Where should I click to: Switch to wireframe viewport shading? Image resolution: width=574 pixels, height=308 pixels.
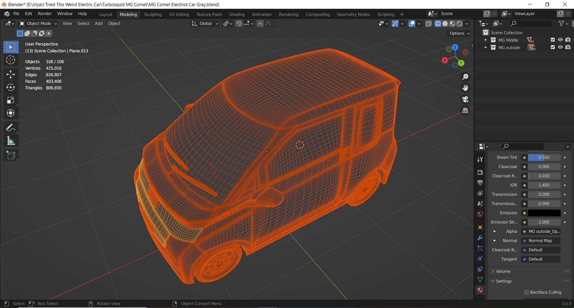438,24
